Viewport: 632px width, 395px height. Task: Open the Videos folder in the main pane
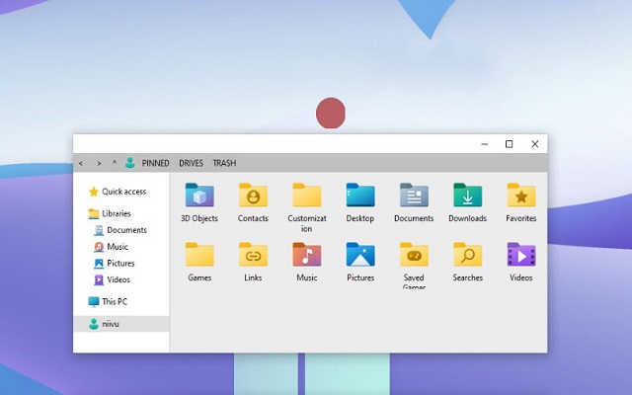(521, 262)
